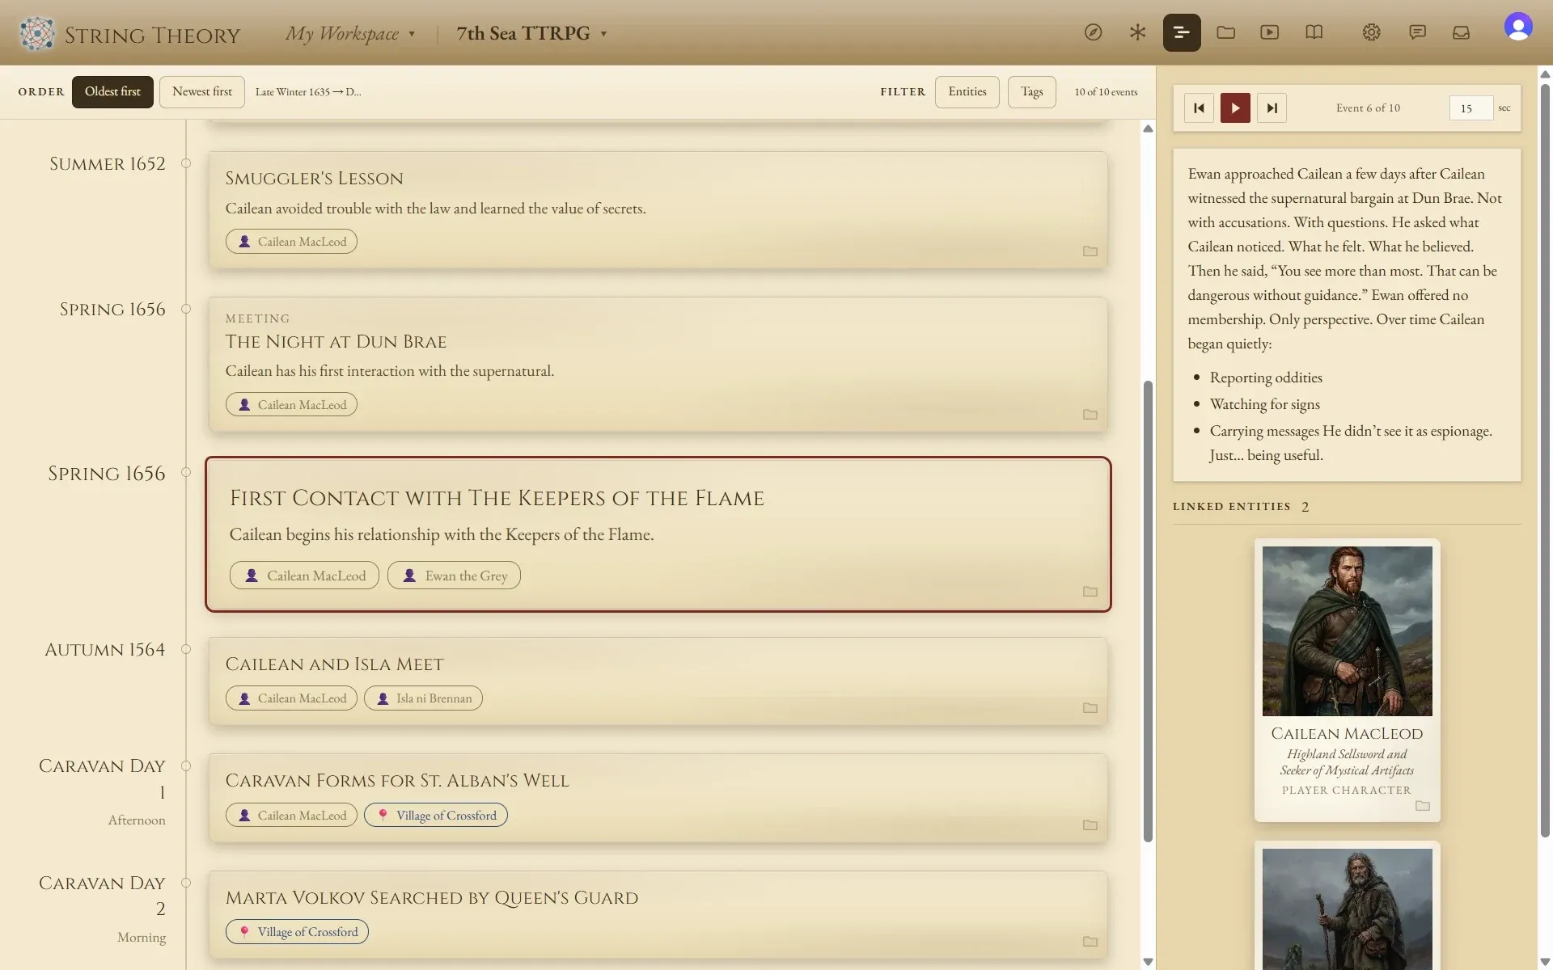Viewport: 1553px width, 970px height.
Task: Click the Late Winter 1635 date range text
Action: click(308, 92)
